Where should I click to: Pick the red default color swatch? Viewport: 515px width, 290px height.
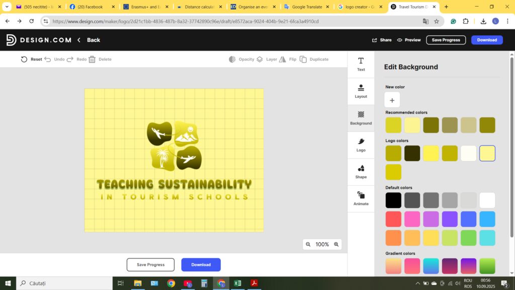click(393, 219)
